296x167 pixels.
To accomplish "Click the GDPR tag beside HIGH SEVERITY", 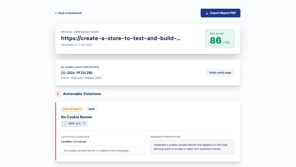I will click(x=91, y=109).
